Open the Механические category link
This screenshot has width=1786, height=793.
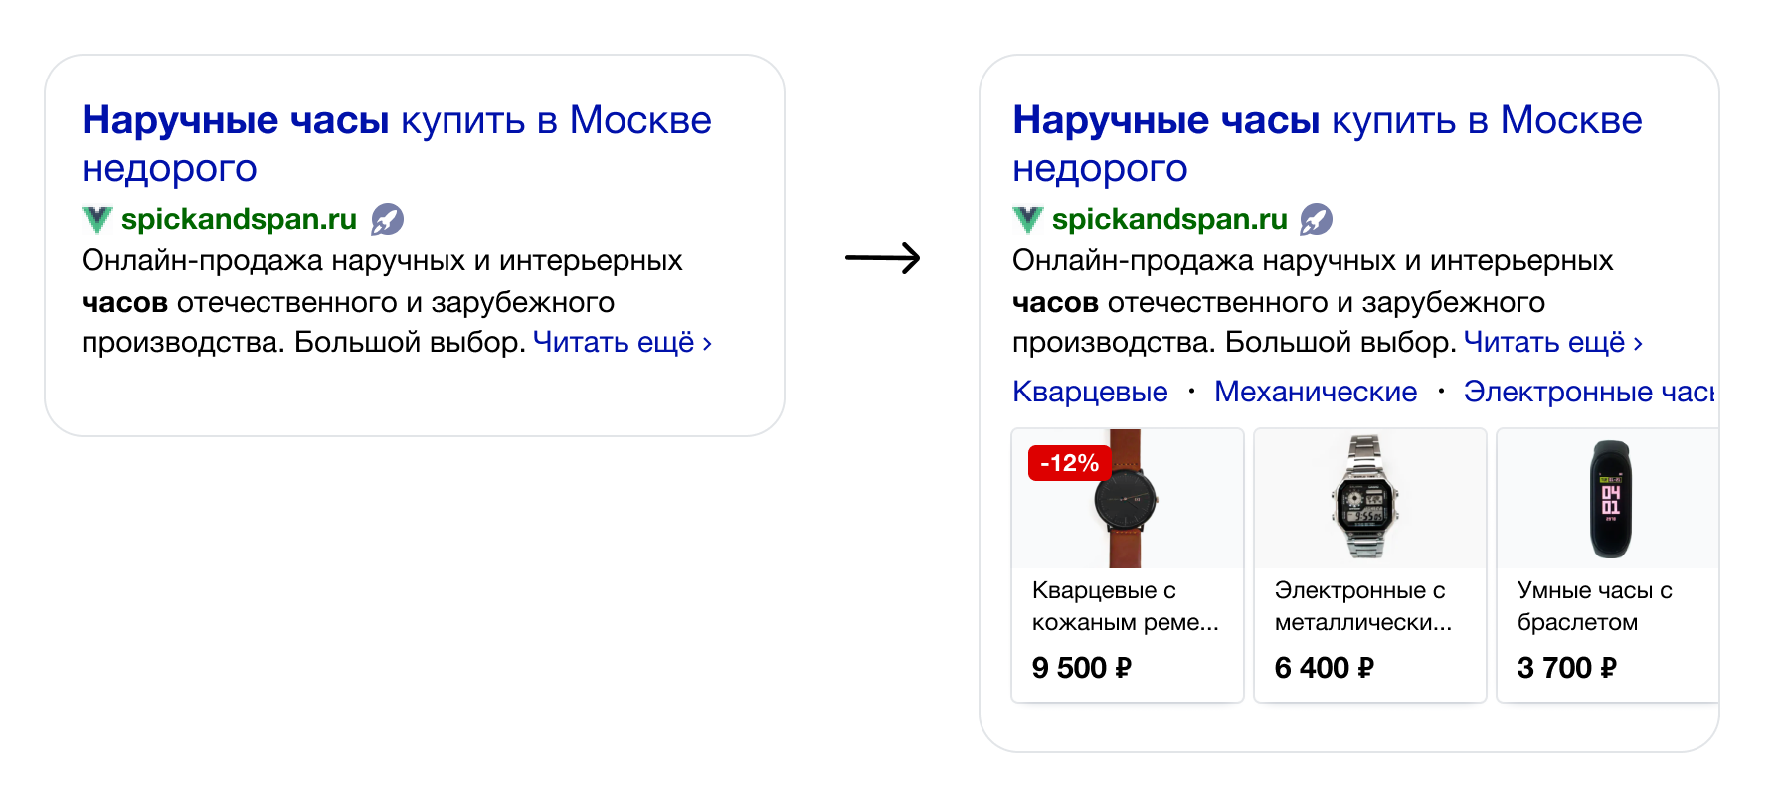[x=1314, y=392]
